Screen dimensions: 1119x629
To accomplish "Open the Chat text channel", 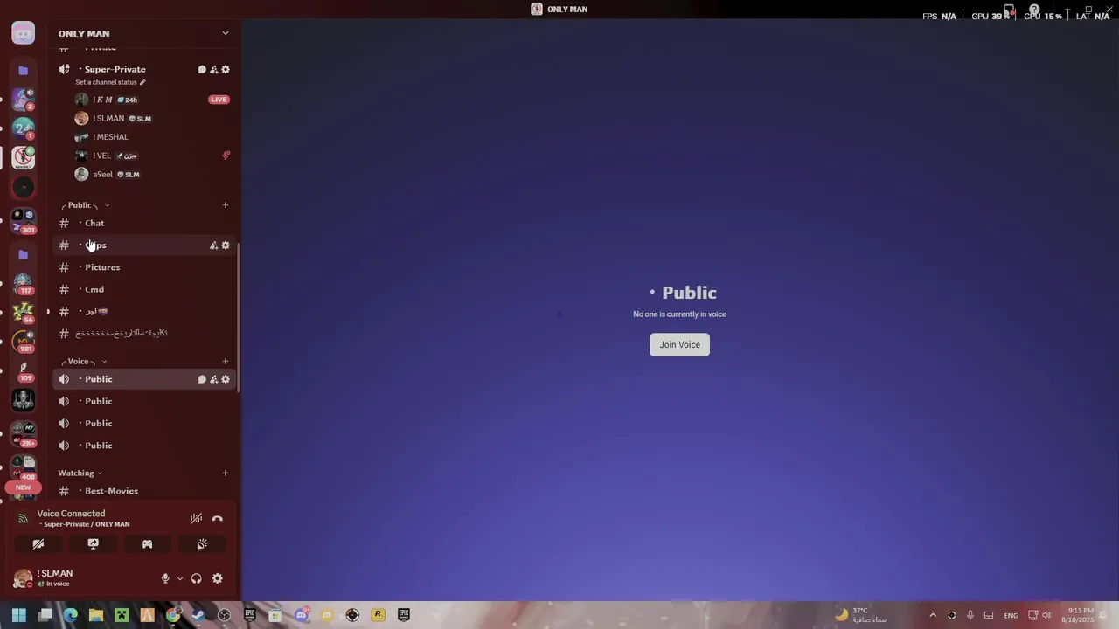I will click(x=94, y=224).
